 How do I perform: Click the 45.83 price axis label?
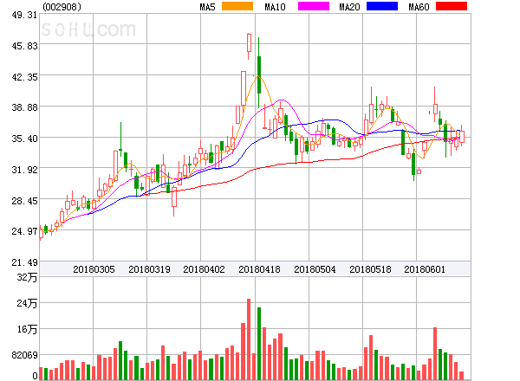coord(24,46)
